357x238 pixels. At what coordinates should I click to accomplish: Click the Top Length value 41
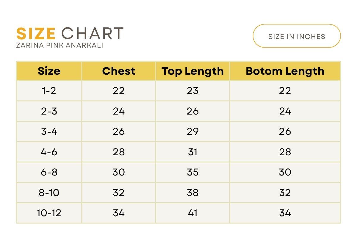click(192, 213)
